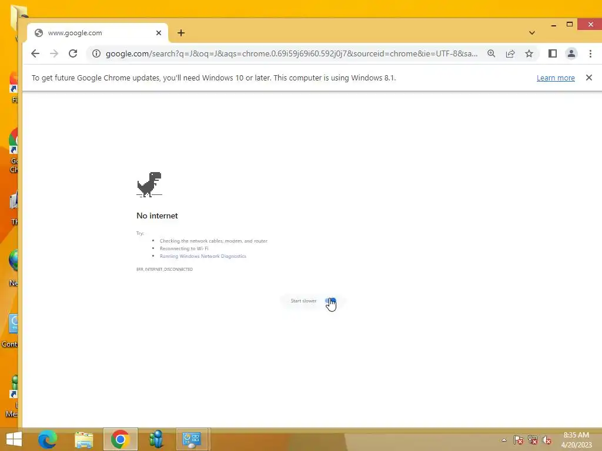602x451 pixels.
Task: Open Running Windows Network Diagnostics link
Action: 203,256
